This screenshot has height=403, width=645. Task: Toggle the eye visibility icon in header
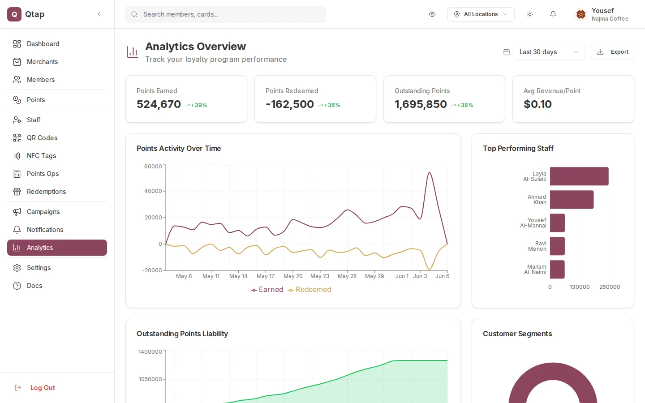point(432,14)
